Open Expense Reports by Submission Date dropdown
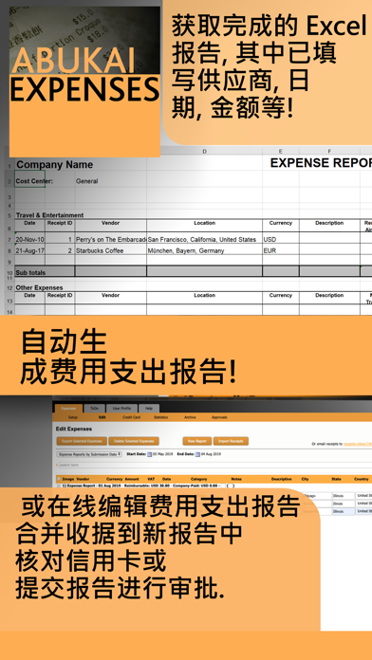This screenshot has width=372, height=660. pyautogui.click(x=89, y=454)
